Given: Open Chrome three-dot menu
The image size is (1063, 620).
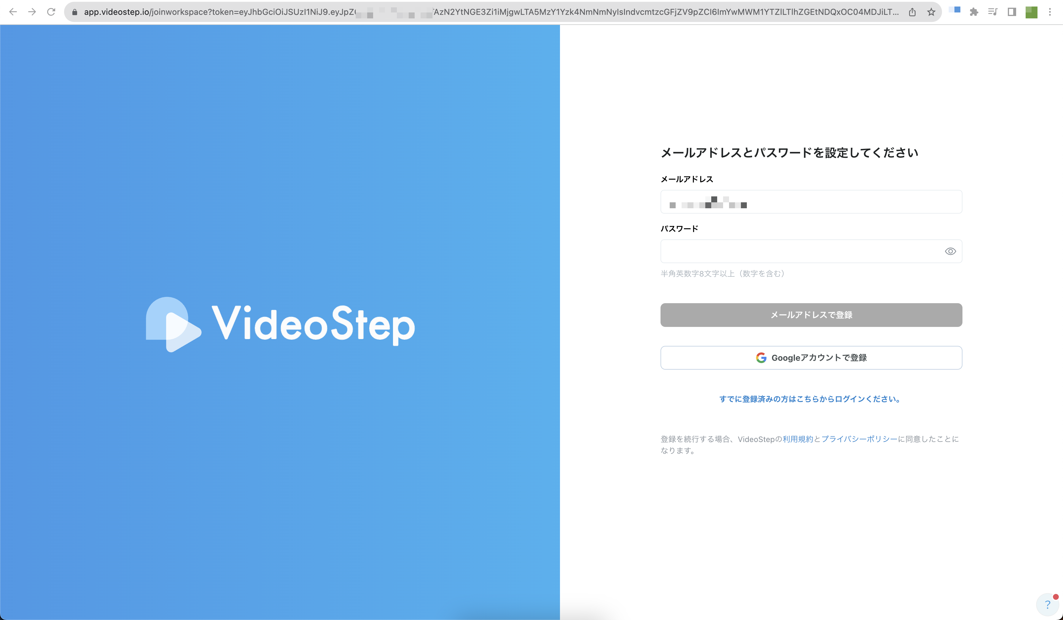Looking at the screenshot, I should 1050,12.
